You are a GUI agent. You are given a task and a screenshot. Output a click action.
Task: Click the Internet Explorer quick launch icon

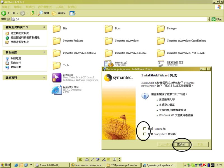[x=16, y=165]
